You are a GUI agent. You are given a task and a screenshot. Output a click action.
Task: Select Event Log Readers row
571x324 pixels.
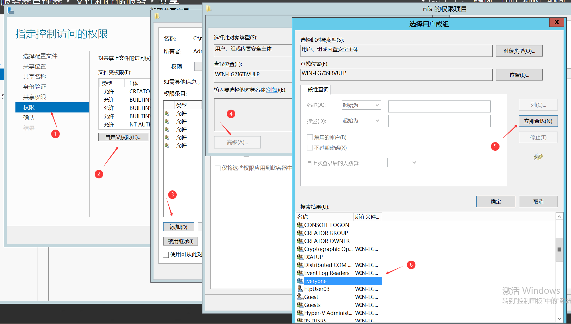[339, 273]
